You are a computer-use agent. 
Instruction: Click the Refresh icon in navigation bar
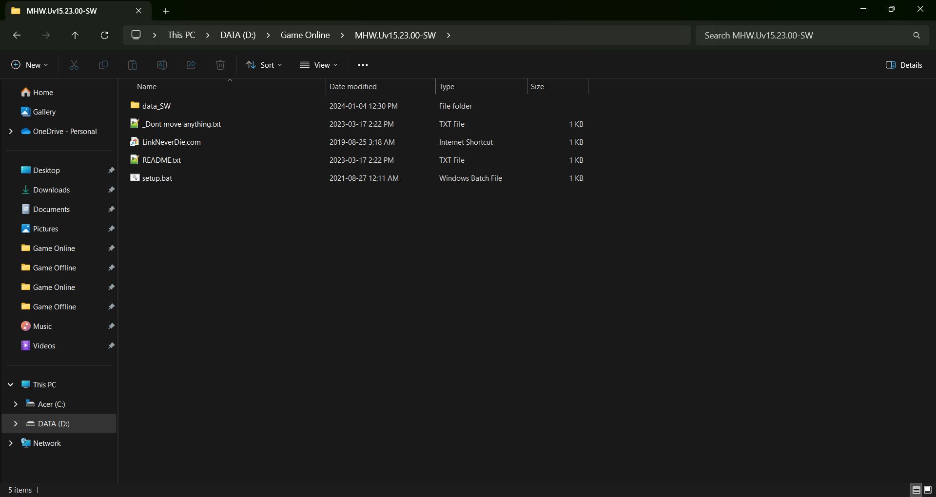tap(104, 35)
